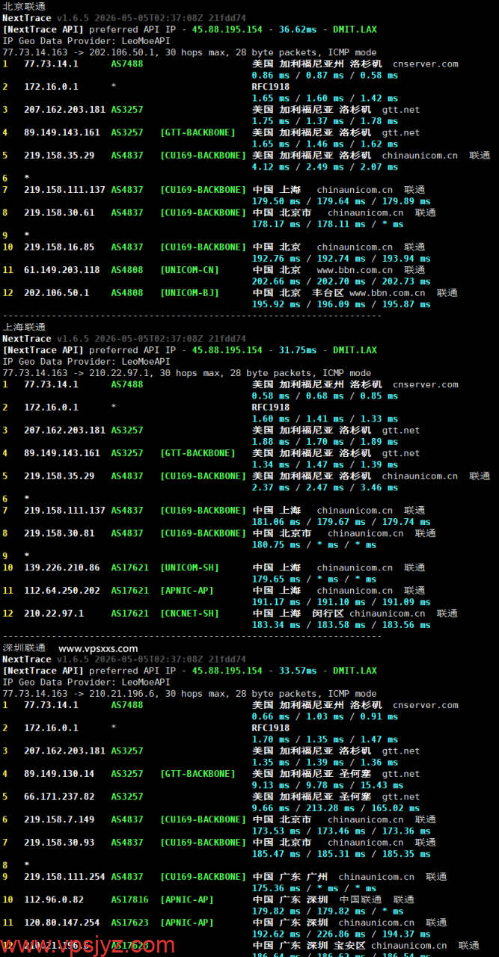Select latency line starting 9.13 ms
The height and width of the screenshot is (957, 499).
(x=328, y=786)
